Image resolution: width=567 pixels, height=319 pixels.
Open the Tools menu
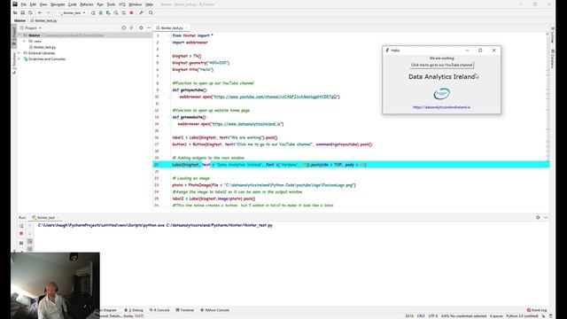pos(111,4)
